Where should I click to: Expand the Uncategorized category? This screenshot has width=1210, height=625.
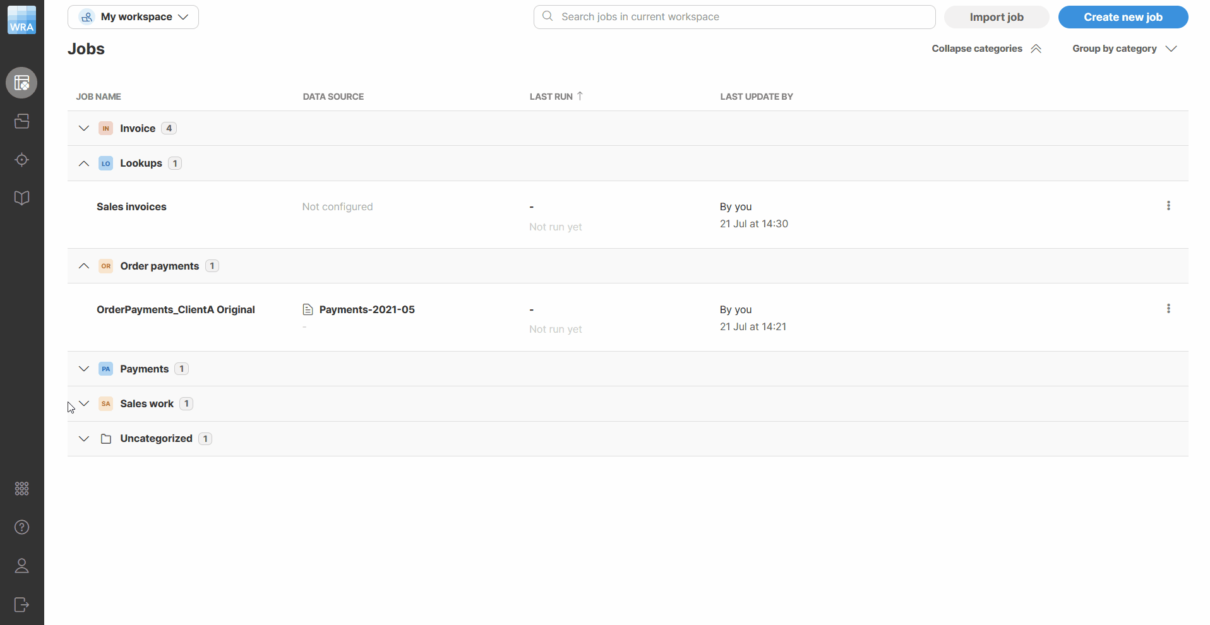click(x=83, y=439)
